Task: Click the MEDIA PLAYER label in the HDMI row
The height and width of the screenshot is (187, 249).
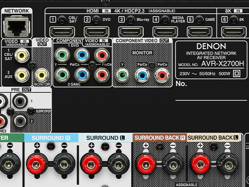Action: (x=178, y=19)
